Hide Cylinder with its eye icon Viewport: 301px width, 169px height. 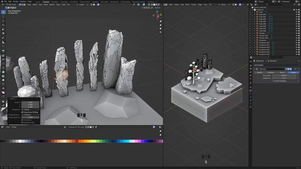coord(297,33)
